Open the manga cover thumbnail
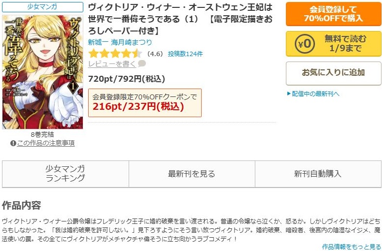The image size is (382, 251). point(42,72)
